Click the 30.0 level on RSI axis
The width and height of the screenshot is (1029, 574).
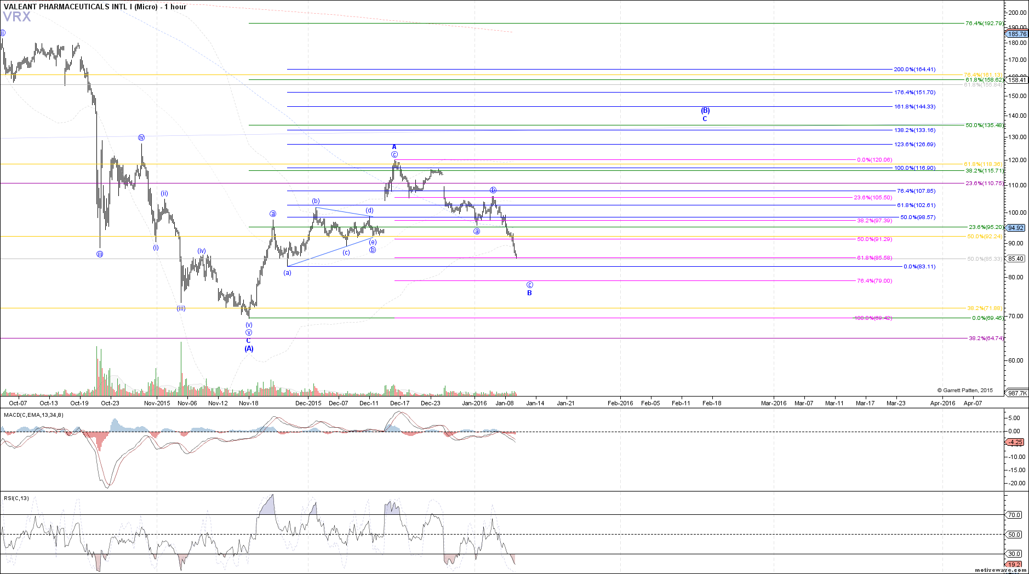[x=1015, y=554]
